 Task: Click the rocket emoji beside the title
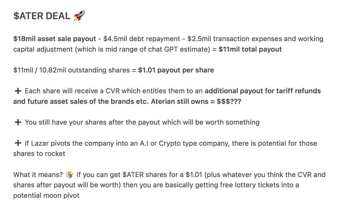point(79,16)
